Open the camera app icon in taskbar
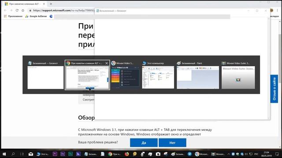 158,154
